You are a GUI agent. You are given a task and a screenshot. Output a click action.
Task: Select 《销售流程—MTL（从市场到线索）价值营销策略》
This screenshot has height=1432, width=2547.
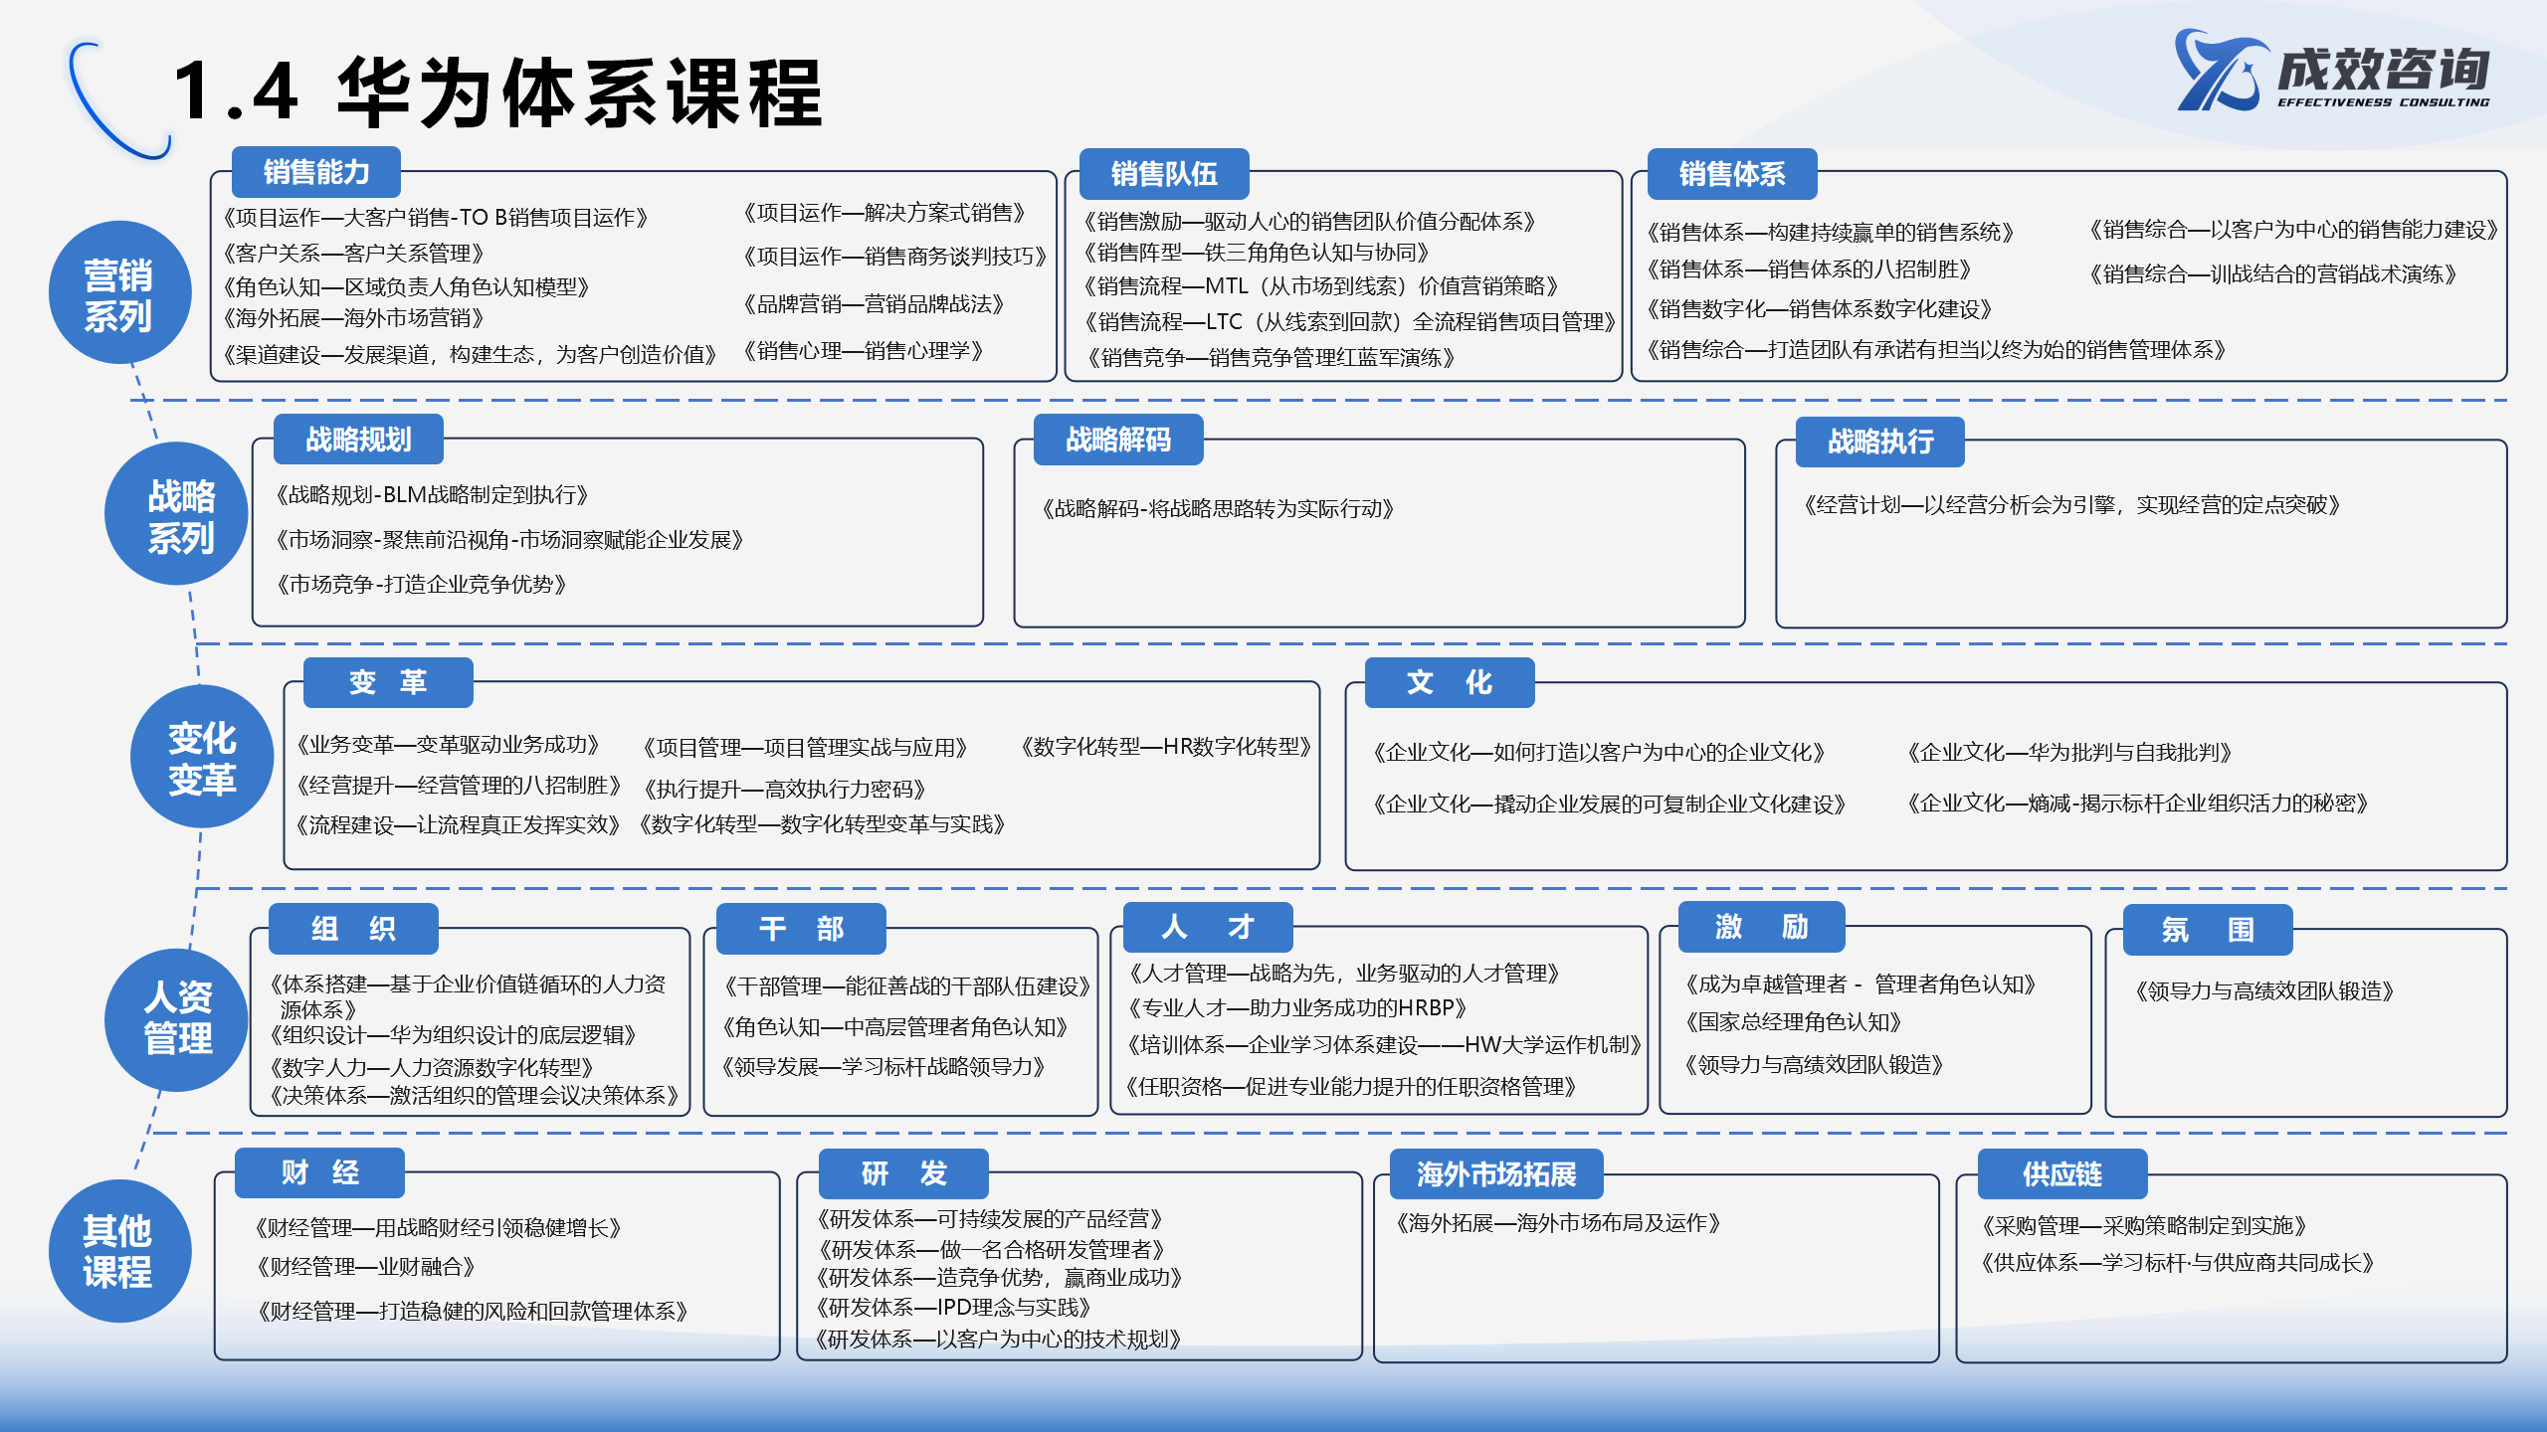point(1322,286)
